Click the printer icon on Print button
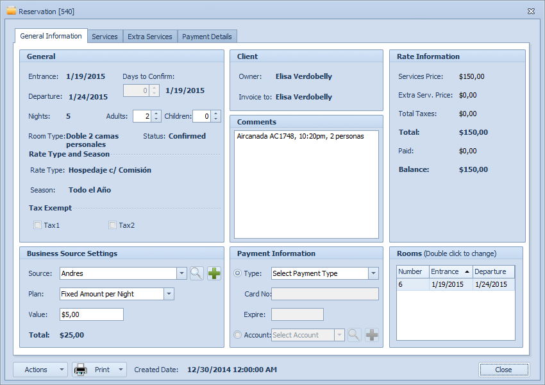The image size is (545, 385). [81, 370]
